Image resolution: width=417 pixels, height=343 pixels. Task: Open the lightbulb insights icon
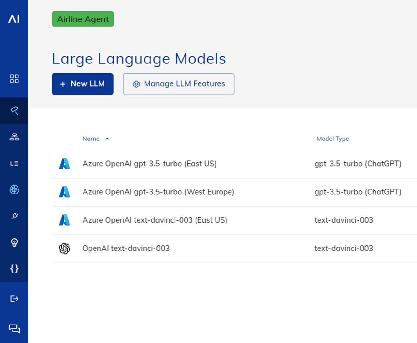14,243
